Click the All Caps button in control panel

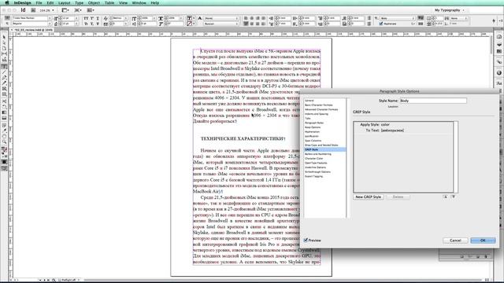pyautogui.click(x=86, y=18)
